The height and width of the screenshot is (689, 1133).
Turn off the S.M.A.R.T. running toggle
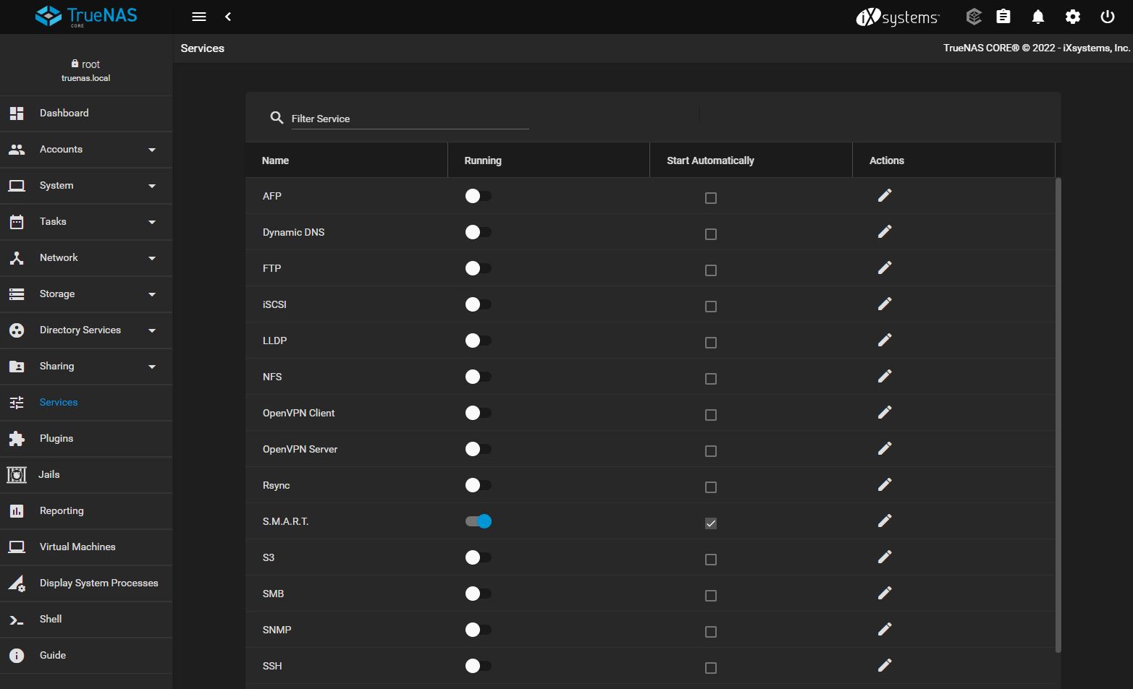(479, 521)
